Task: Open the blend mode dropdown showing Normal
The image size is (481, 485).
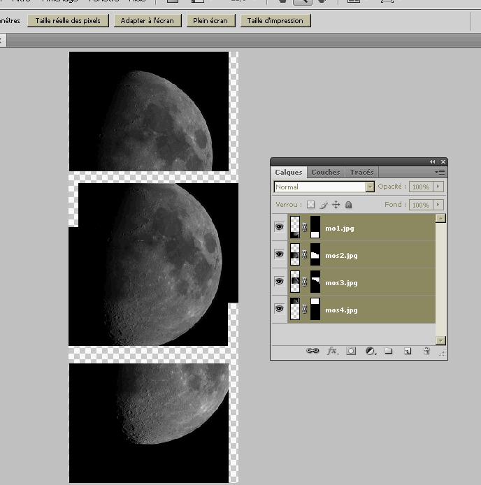Action: pos(324,187)
